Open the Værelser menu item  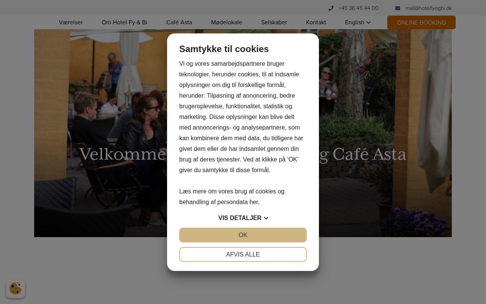(x=71, y=22)
